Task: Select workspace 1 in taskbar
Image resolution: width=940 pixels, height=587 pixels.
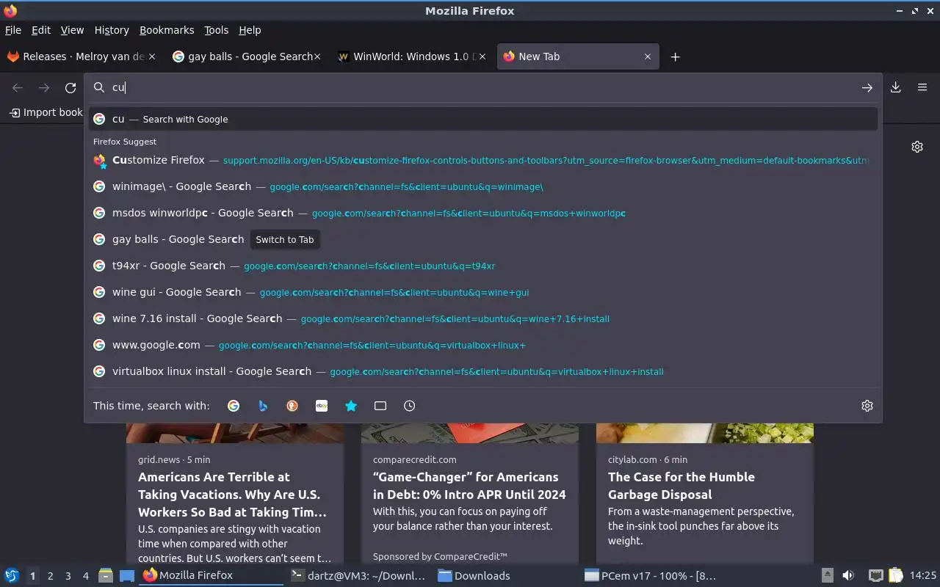Action: pyautogui.click(x=32, y=576)
